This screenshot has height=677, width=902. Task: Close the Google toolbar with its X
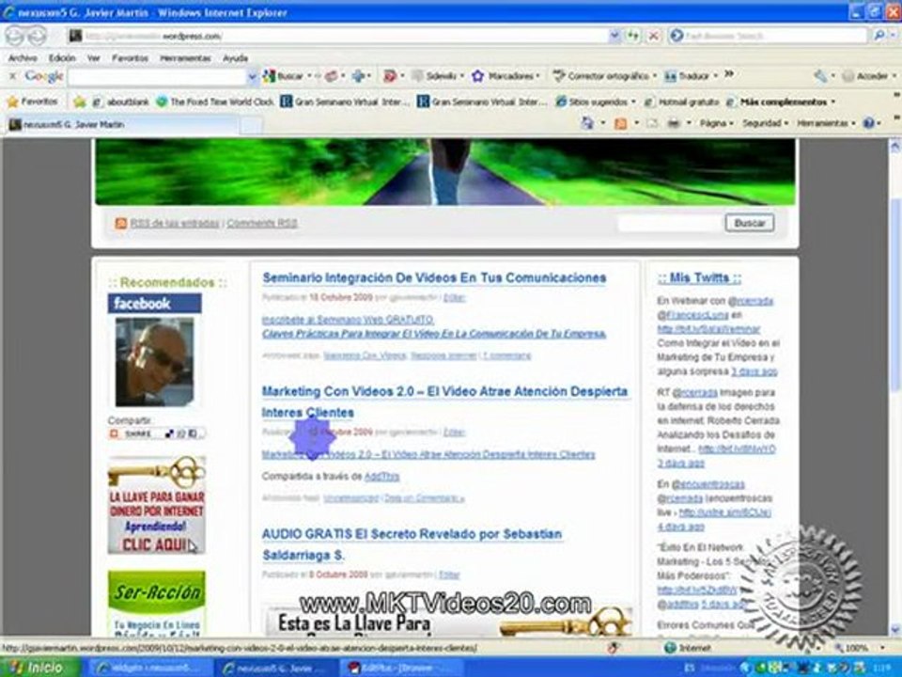pyautogui.click(x=12, y=76)
